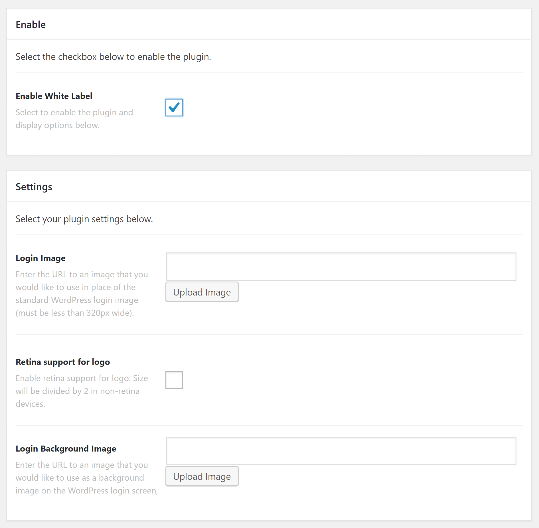Click the Settings section heading
Screen dimensions: 539x528
(x=34, y=187)
